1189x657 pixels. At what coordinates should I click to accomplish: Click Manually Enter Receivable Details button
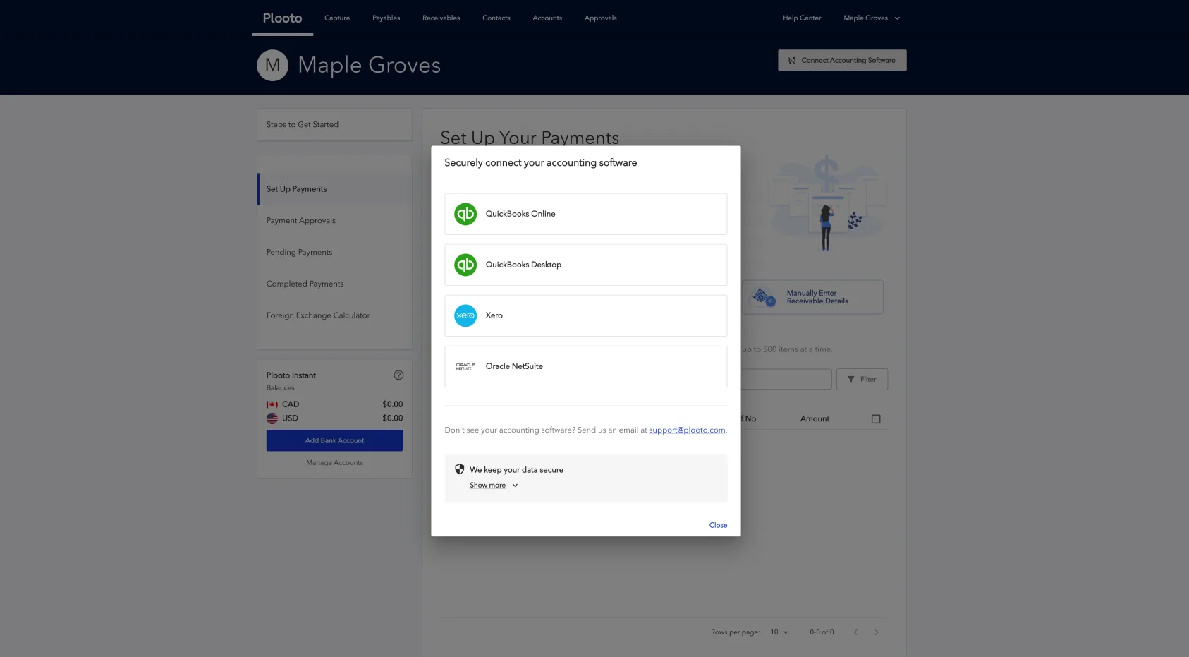point(812,297)
